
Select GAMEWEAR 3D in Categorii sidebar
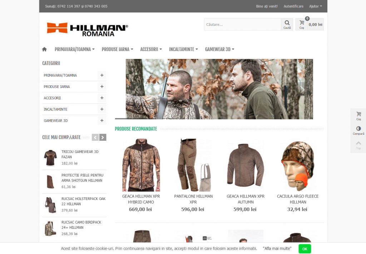(x=56, y=121)
